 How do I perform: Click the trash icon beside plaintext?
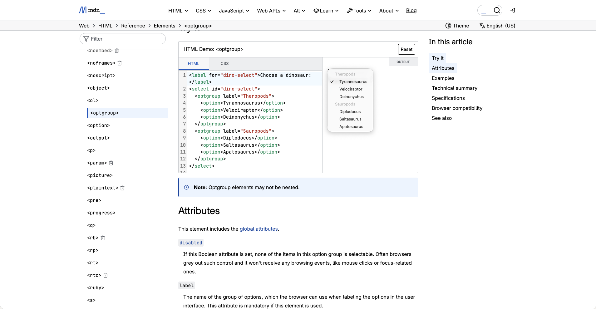click(x=122, y=188)
